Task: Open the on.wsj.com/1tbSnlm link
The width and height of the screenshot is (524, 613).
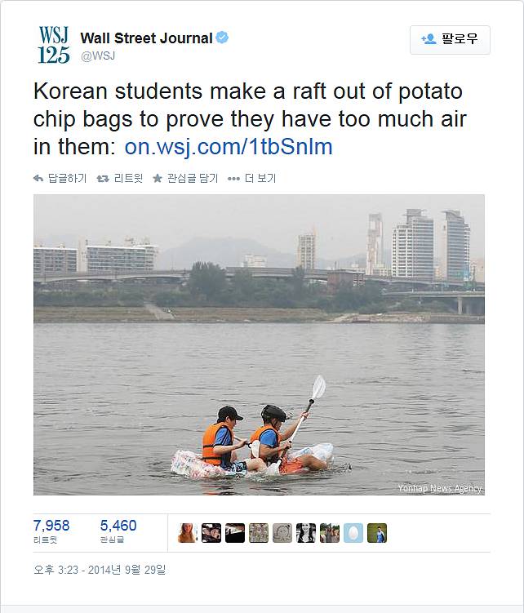Action: click(x=229, y=148)
